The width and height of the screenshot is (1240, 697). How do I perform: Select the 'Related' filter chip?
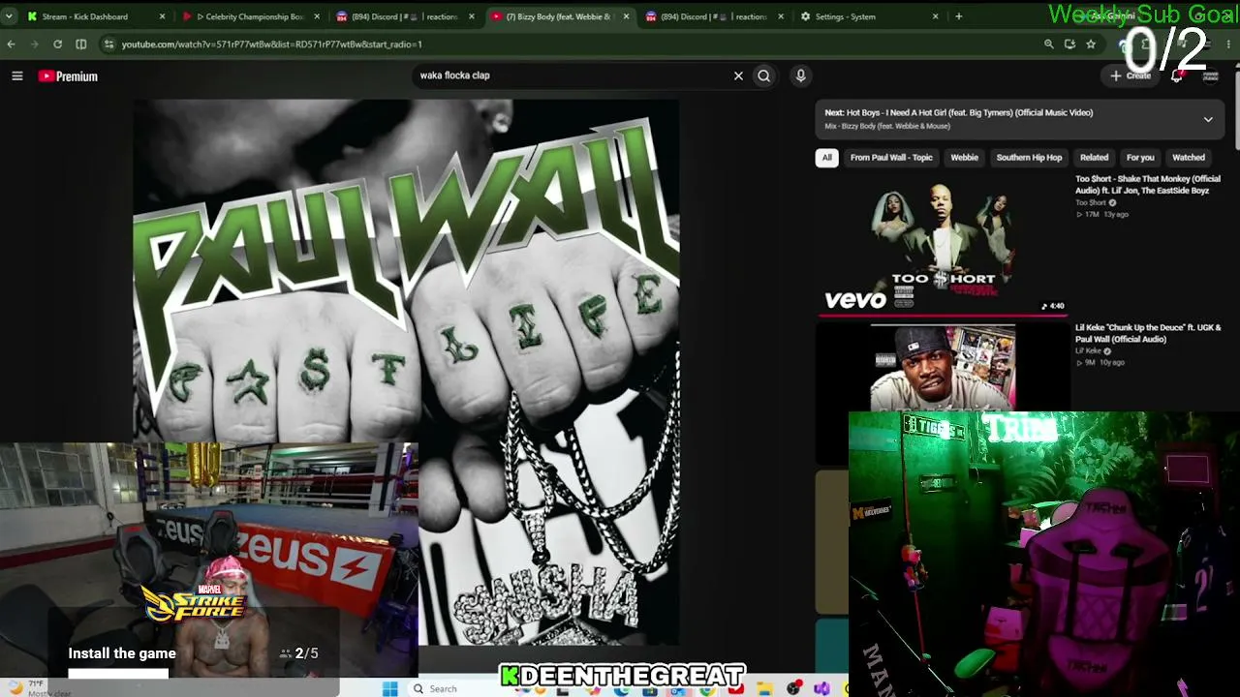(x=1094, y=158)
